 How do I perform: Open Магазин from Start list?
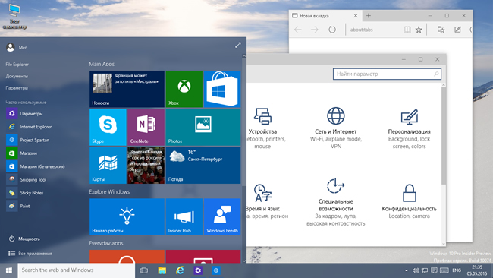pyautogui.click(x=22, y=153)
